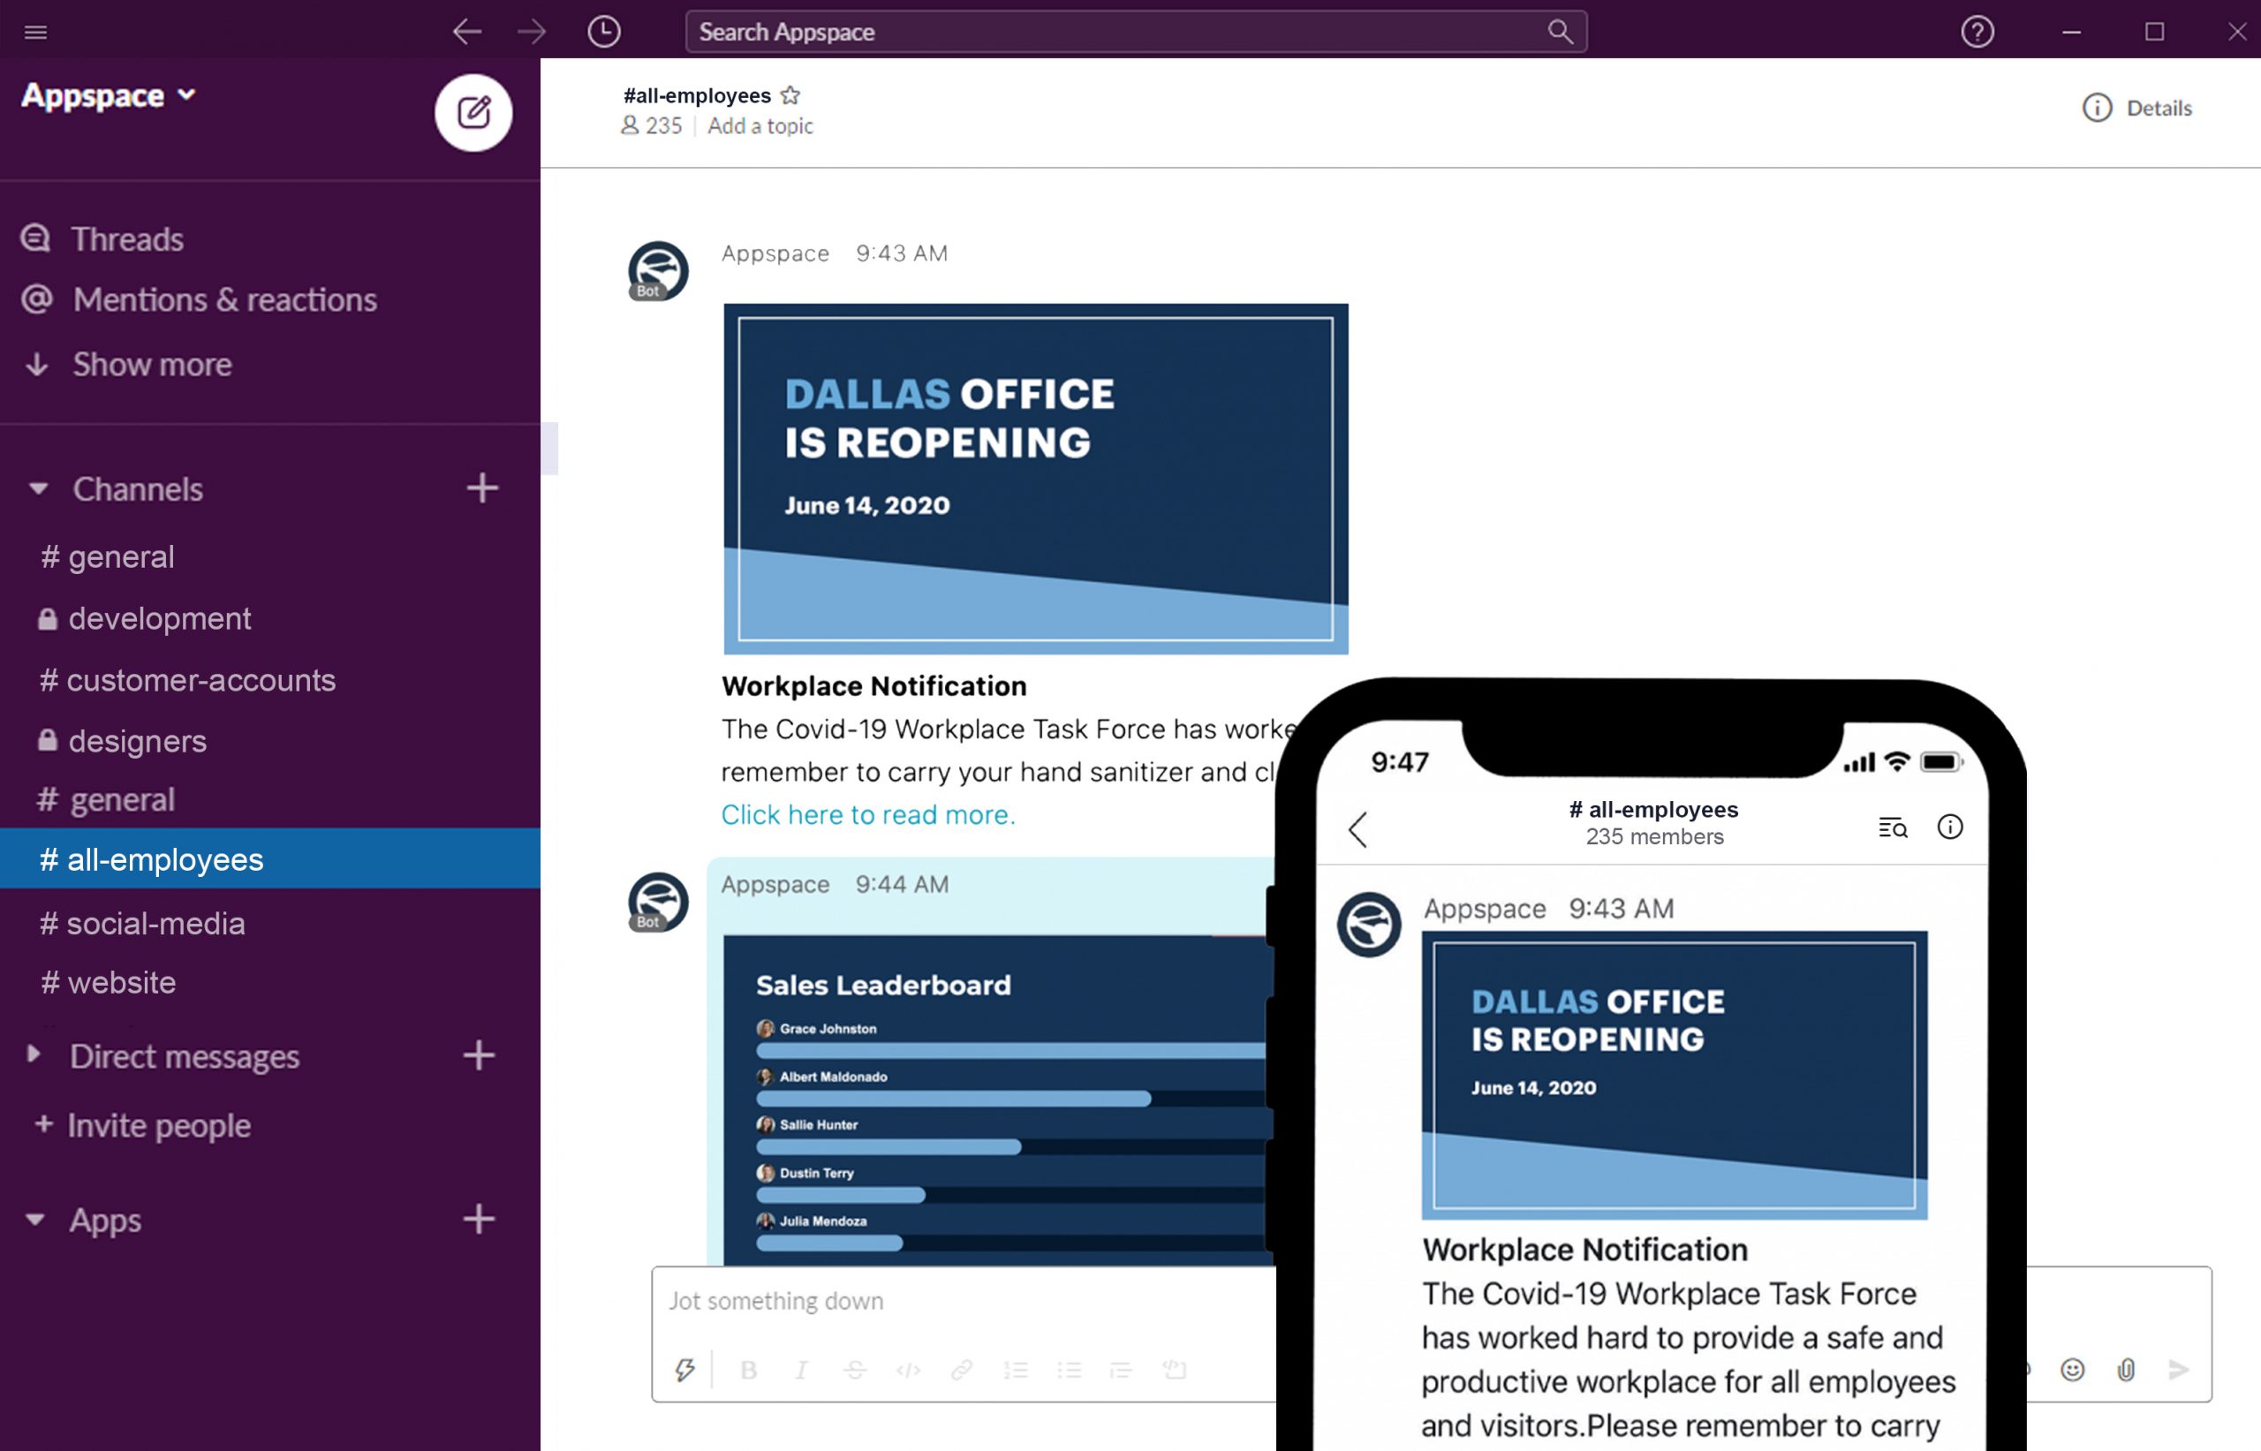Image resolution: width=2261 pixels, height=1451 pixels.
Task: Click the attachment icon in message input
Action: tap(2128, 1369)
